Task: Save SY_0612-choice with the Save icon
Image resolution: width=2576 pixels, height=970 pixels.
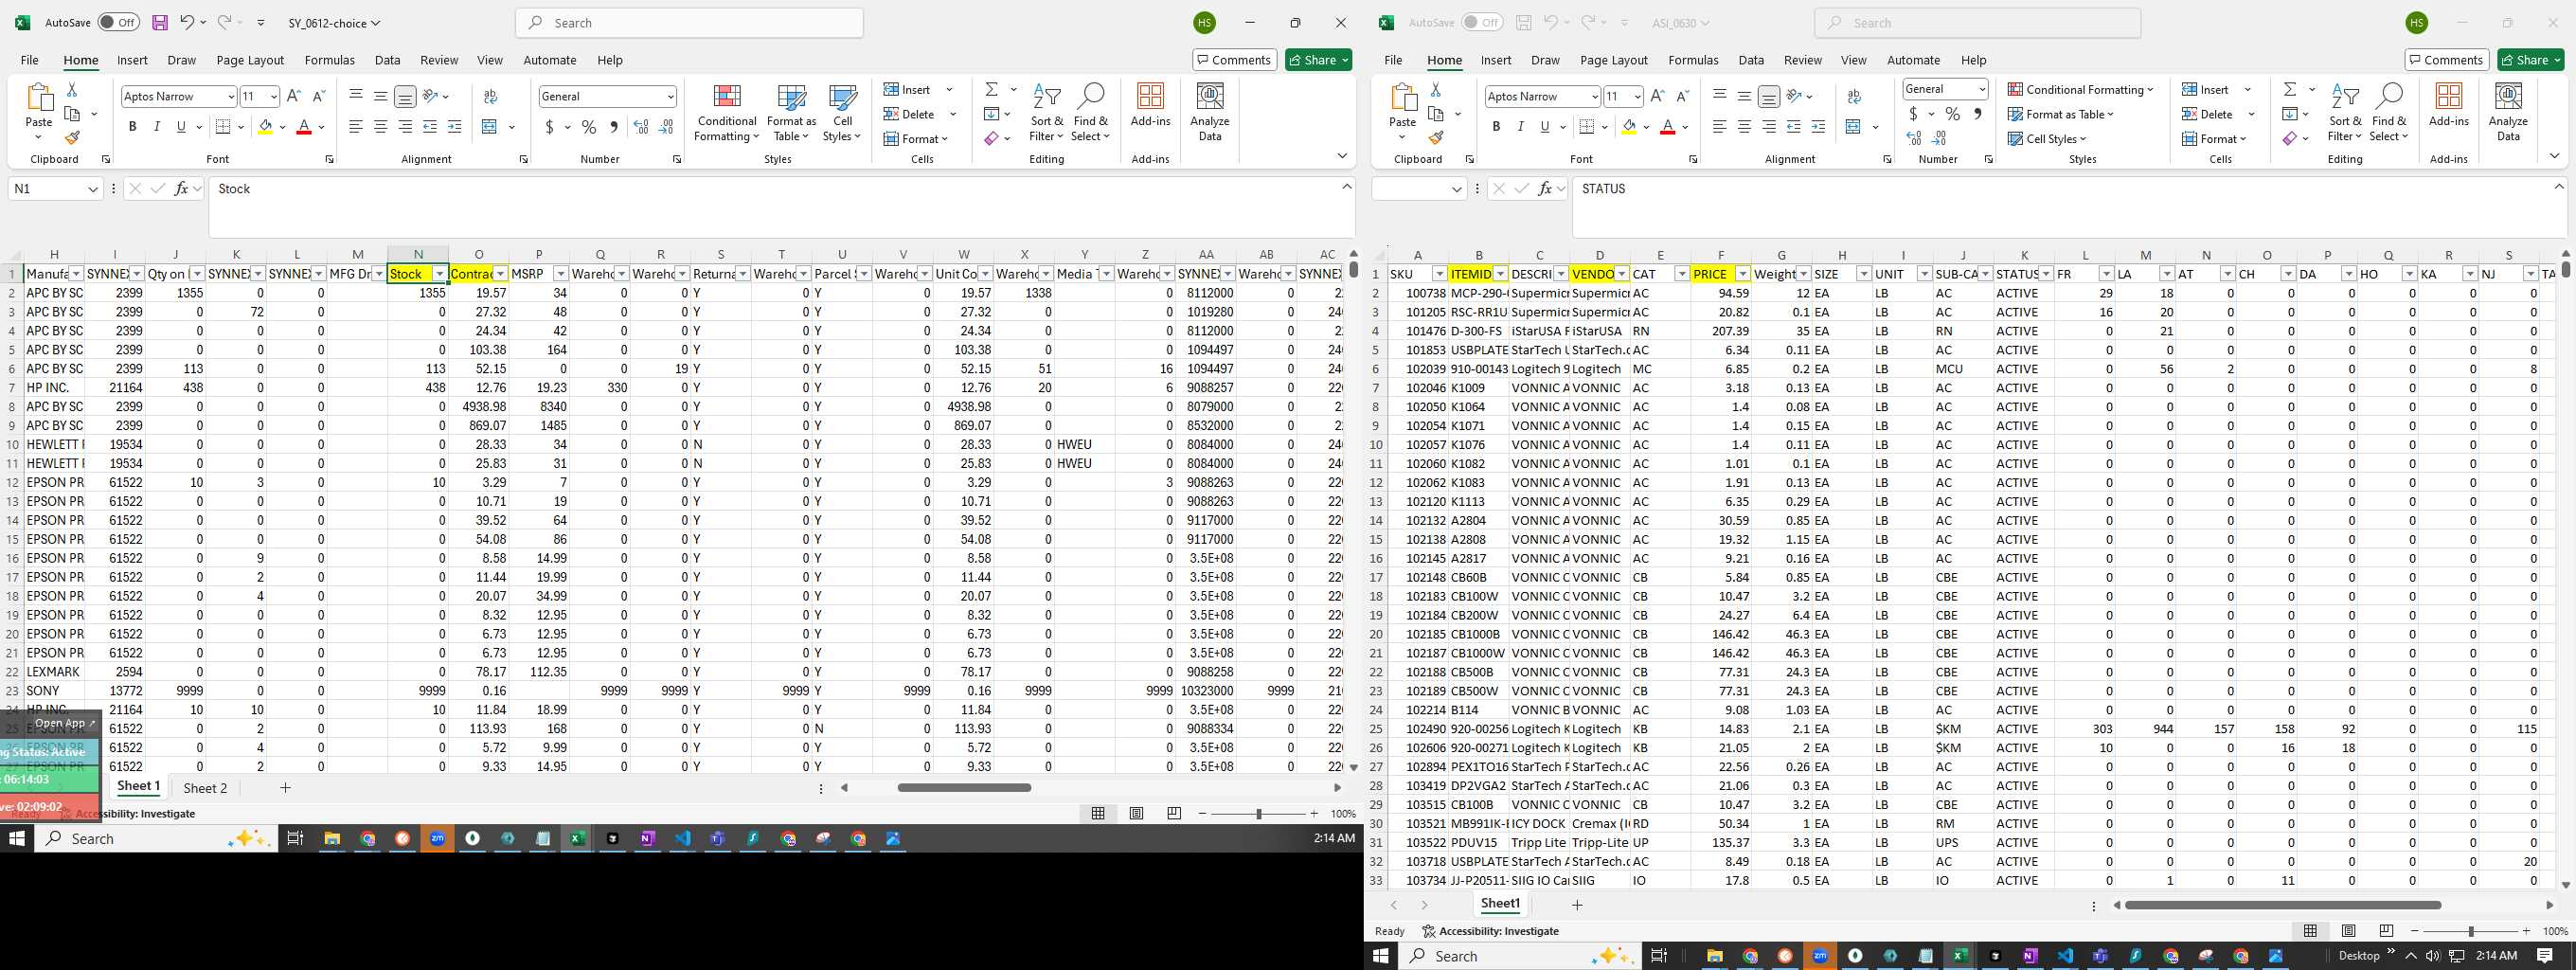Action: (160, 22)
